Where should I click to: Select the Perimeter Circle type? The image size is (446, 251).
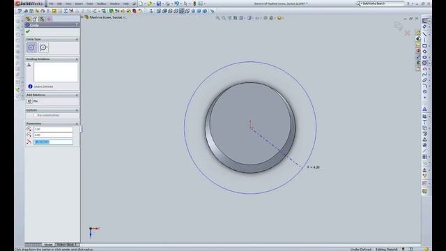pos(43,47)
